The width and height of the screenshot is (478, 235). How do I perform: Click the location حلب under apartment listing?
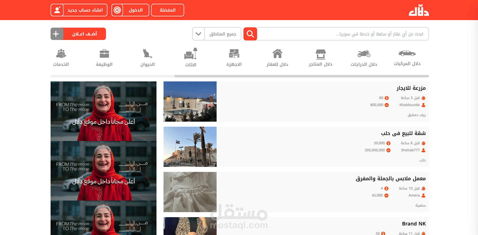click(423, 160)
